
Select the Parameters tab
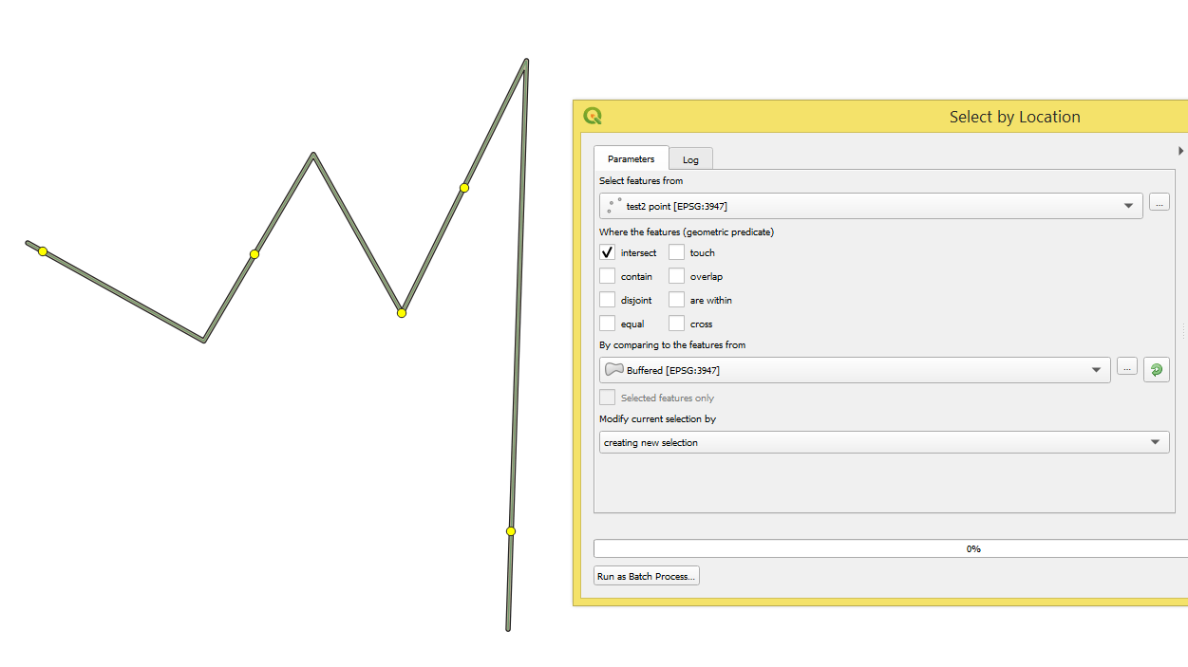coord(631,158)
